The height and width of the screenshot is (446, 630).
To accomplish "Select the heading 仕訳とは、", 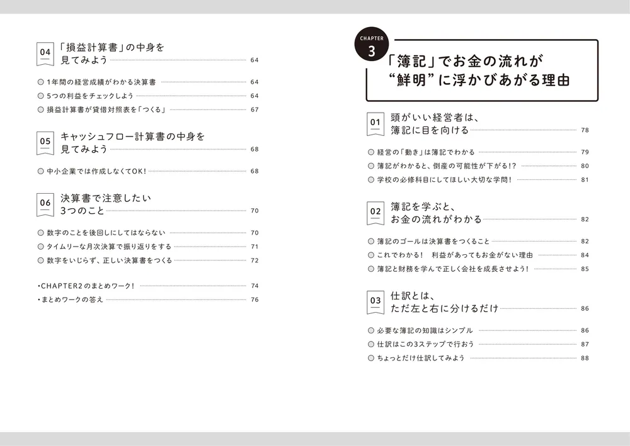I will click(x=413, y=296).
